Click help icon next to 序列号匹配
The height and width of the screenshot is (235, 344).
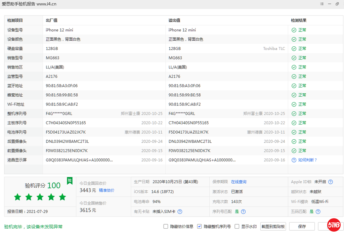[243, 211]
